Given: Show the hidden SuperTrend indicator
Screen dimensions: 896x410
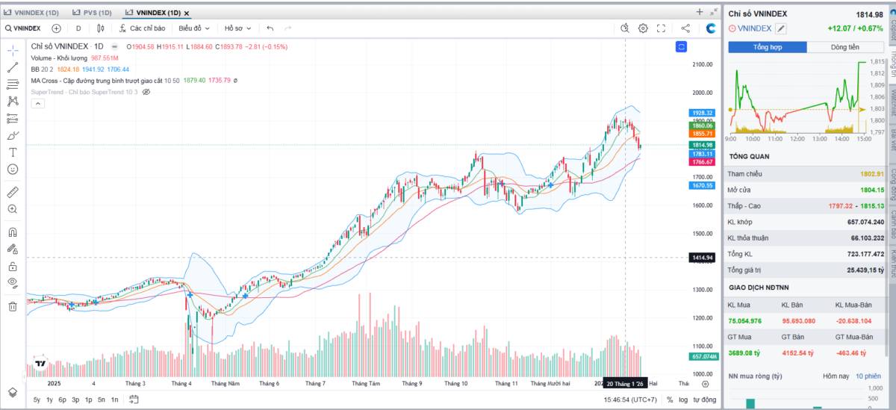Looking at the screenshot, I should point(146,92).
